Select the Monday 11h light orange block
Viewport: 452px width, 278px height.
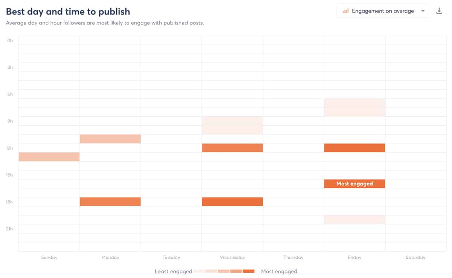tap(110, 139)
